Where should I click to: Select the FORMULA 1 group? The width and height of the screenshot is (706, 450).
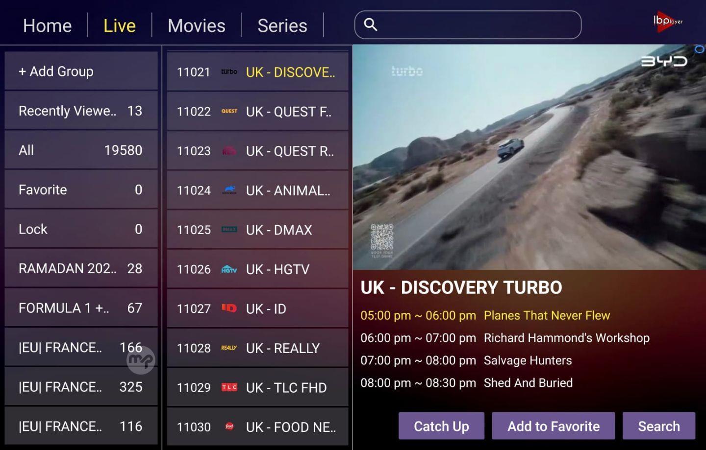(x=81, y=308)
